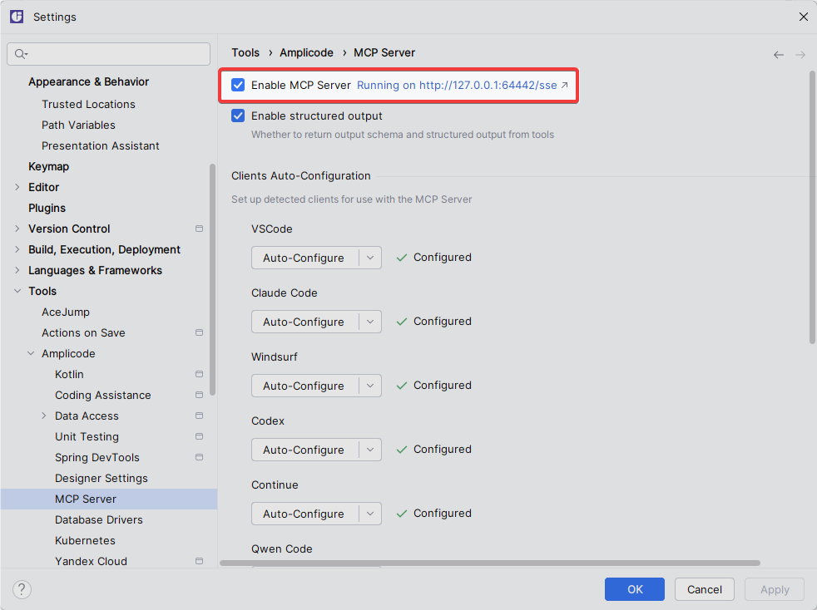Open the Trusted Locations settings page

(88, 104)
